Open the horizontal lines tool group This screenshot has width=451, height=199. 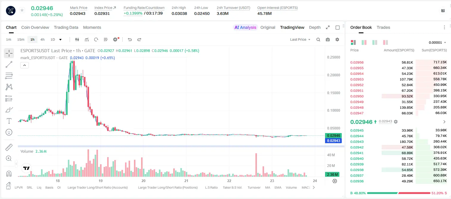9,76
